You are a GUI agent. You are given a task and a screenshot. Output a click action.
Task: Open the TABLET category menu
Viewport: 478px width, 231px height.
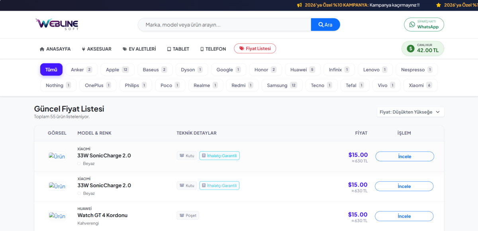point(178,49)
